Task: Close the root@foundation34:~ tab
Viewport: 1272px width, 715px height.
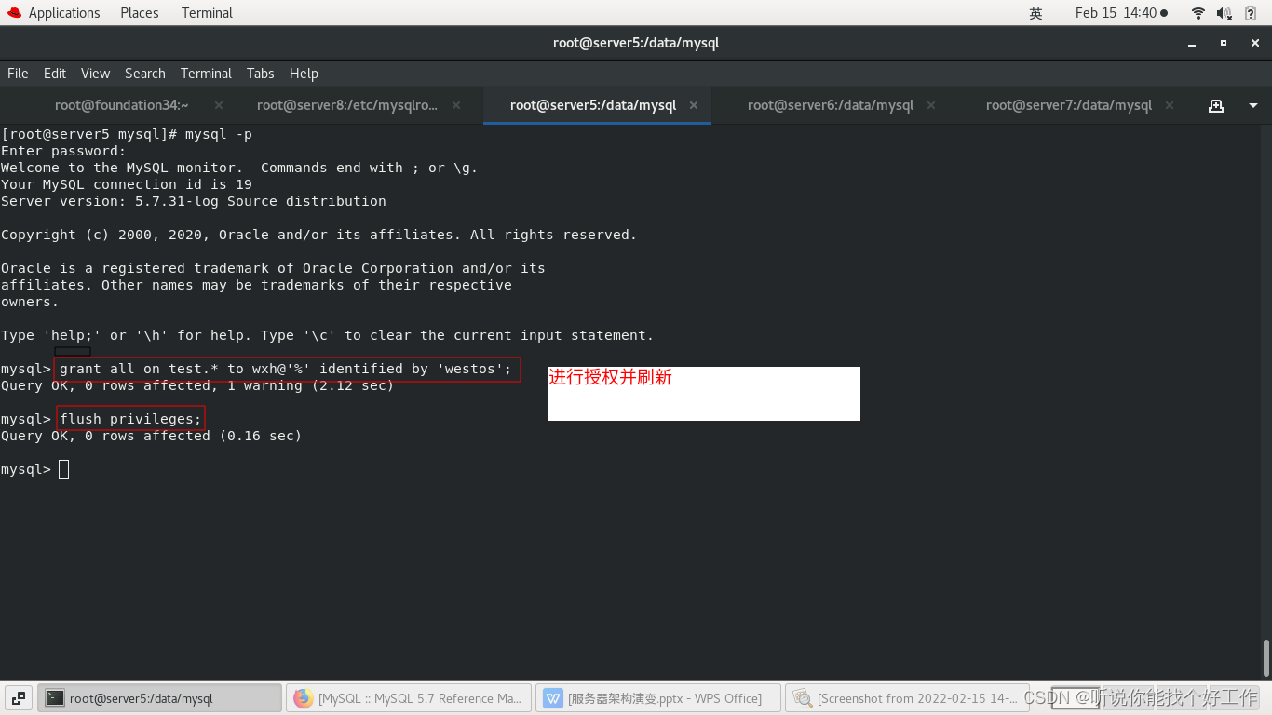Action: pos(218,105)
